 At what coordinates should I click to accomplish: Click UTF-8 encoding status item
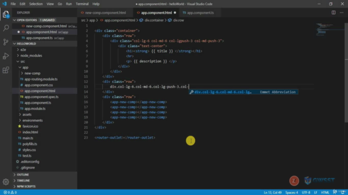(306, 192)
